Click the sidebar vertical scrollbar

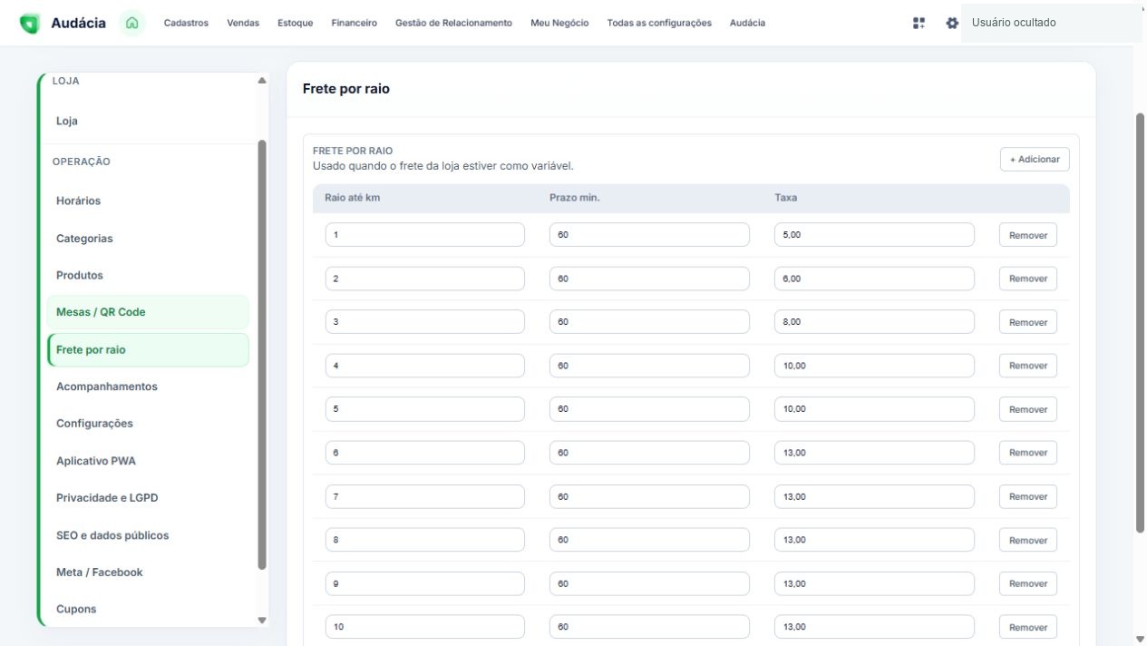tap(262, 354)
